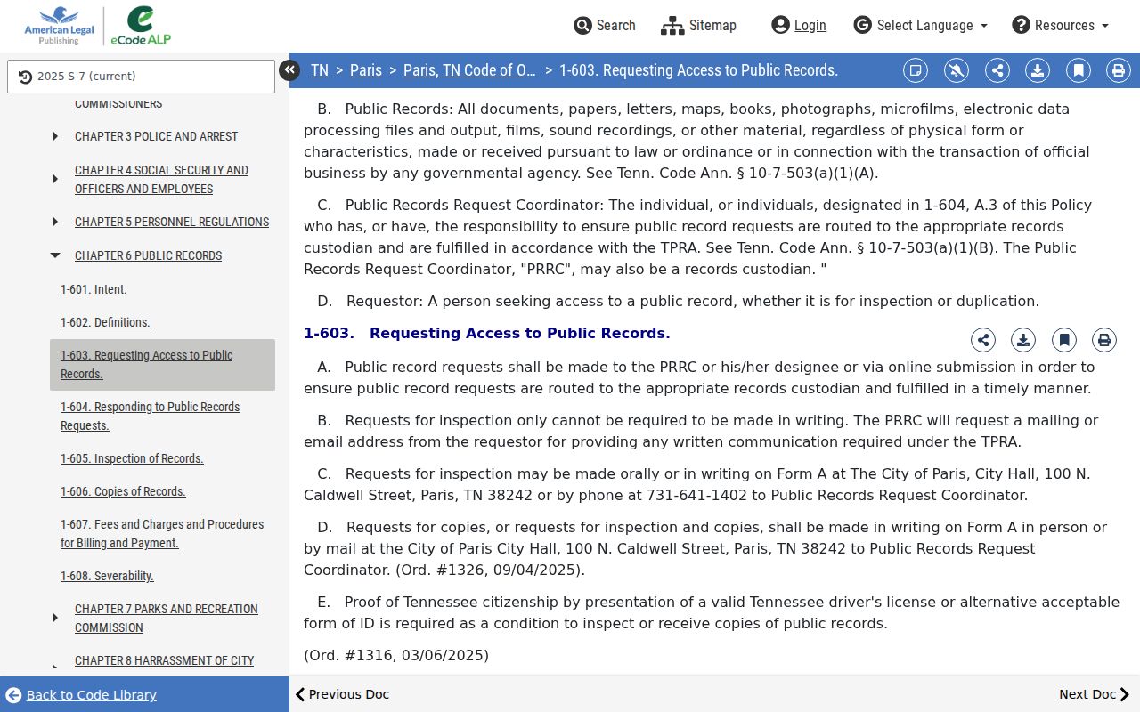Screen dimensions: 1140x712
Task: Share section 1-603 using its share icon
Action: (x=983, y=340)
